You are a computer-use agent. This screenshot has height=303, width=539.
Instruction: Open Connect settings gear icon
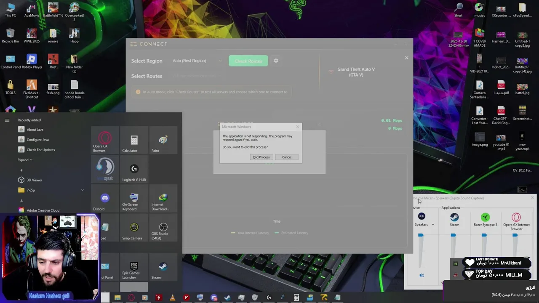coord(276,61)
